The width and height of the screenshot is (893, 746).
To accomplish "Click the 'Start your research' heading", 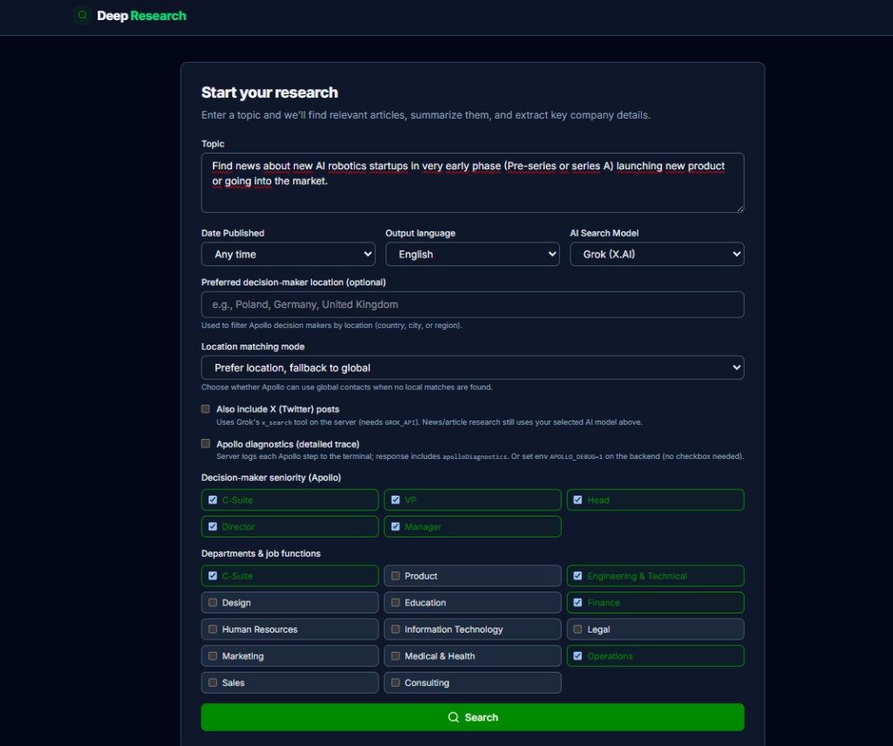I will (x=269, y=92).
